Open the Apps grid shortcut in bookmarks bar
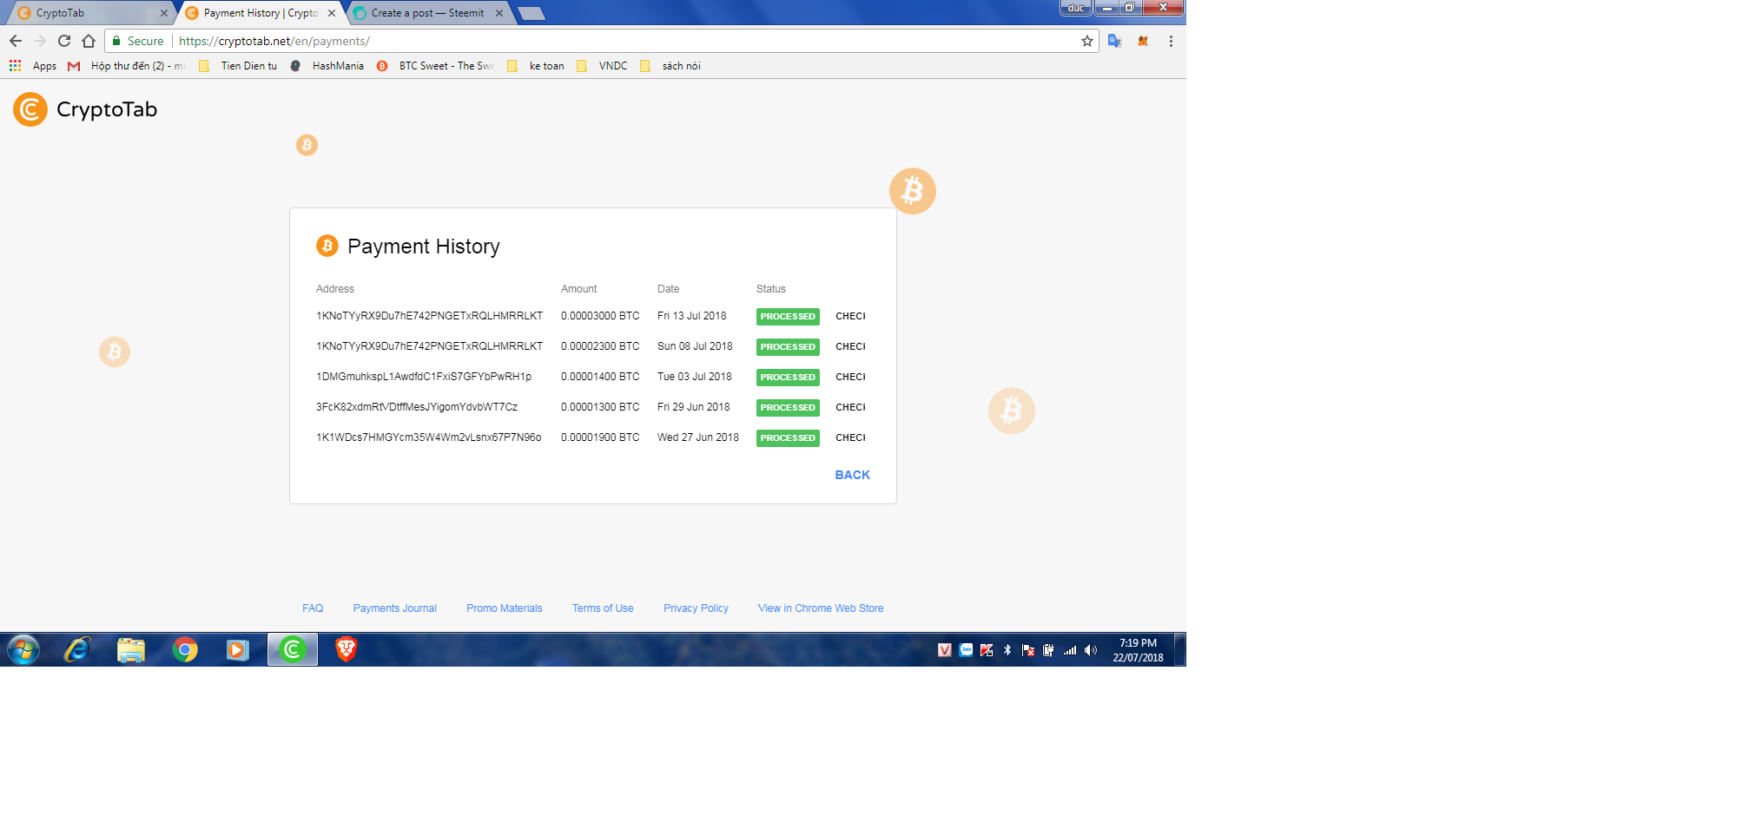This screenshot has width=1763, height=835. coord(33,66)
